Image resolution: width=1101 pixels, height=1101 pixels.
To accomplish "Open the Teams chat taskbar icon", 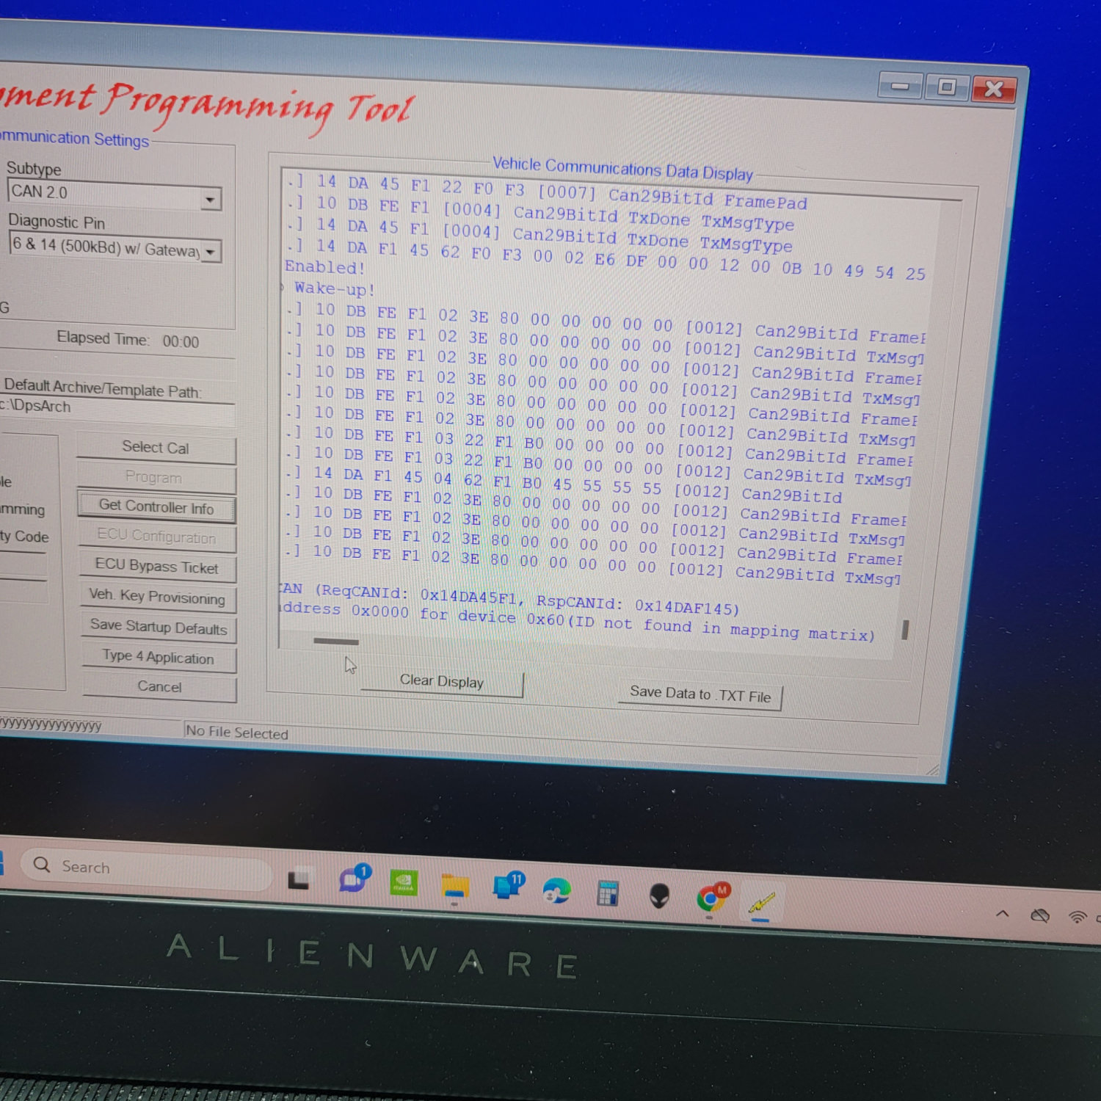I will (x=355, y=877).
